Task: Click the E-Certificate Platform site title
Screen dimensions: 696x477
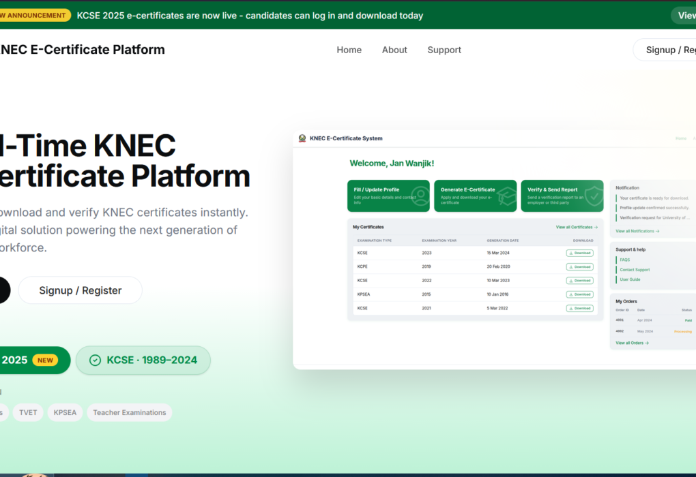Action: coord(82,50)
